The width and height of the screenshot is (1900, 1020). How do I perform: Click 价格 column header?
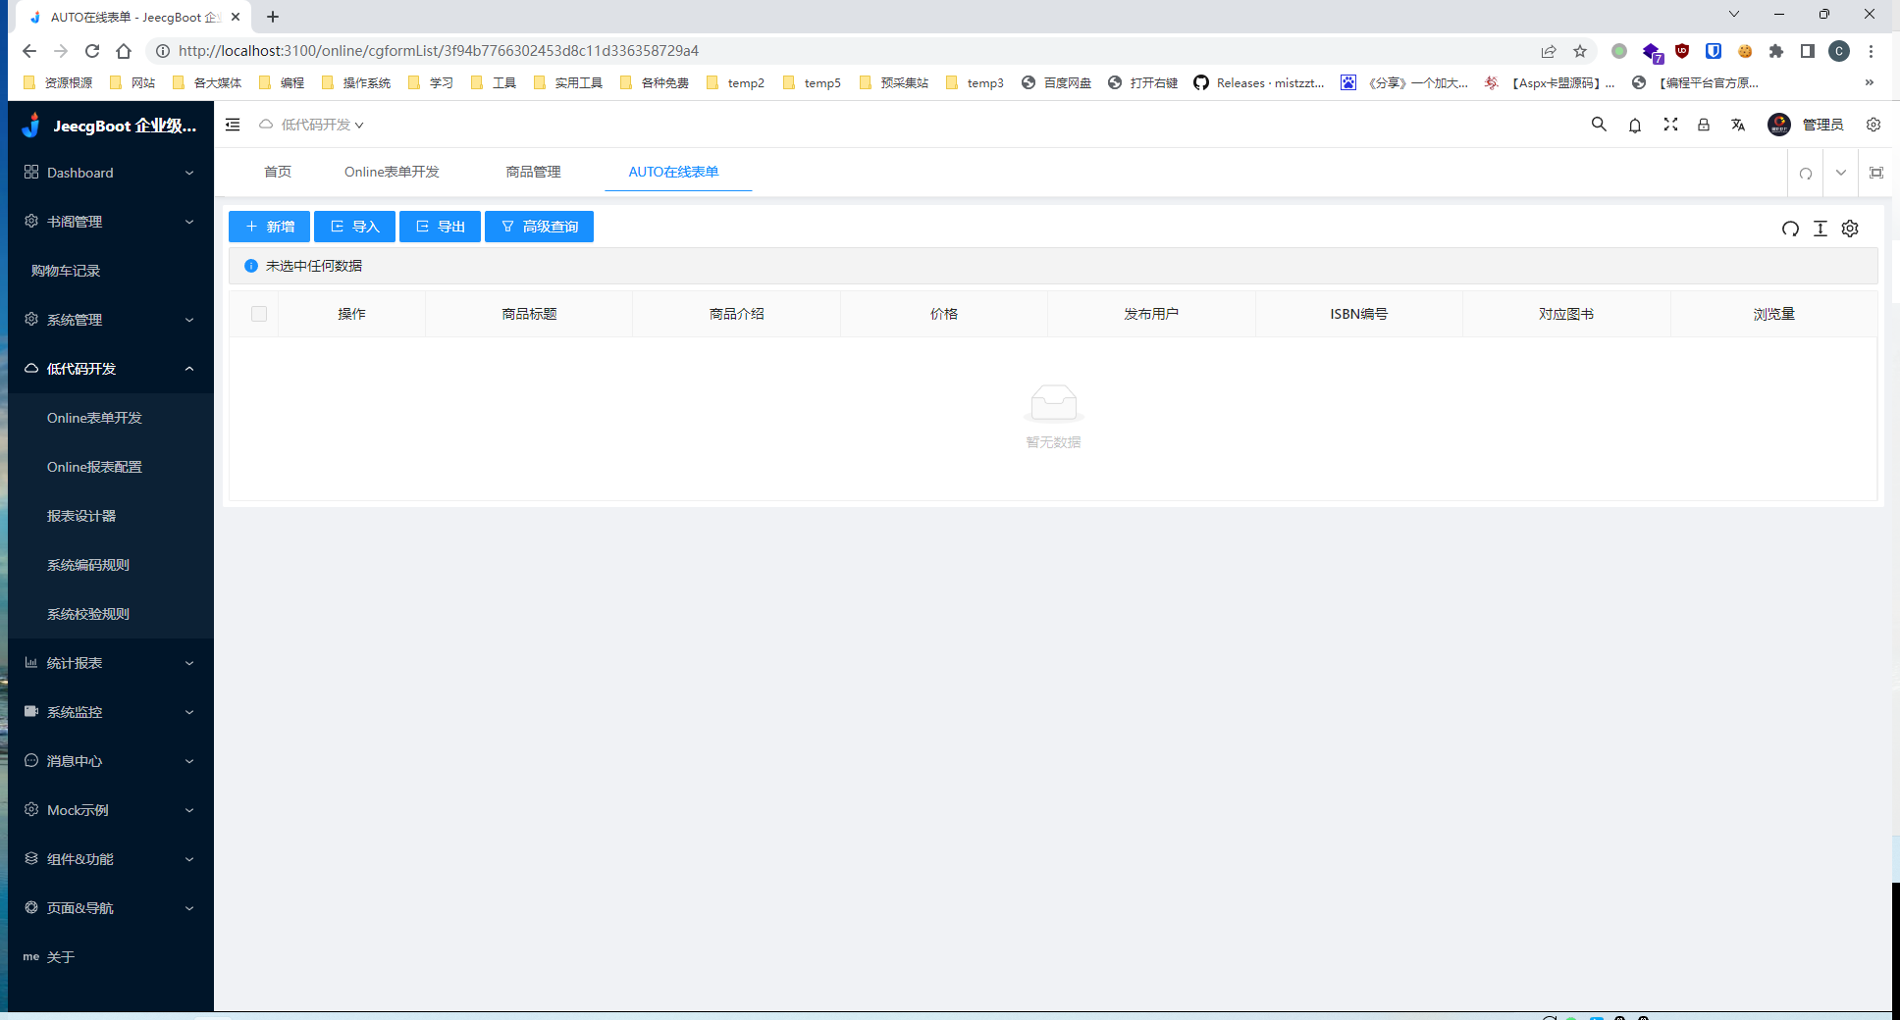(x=944, y=314)
